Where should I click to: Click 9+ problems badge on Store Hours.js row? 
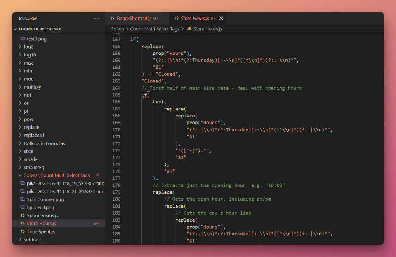[97, 224]
